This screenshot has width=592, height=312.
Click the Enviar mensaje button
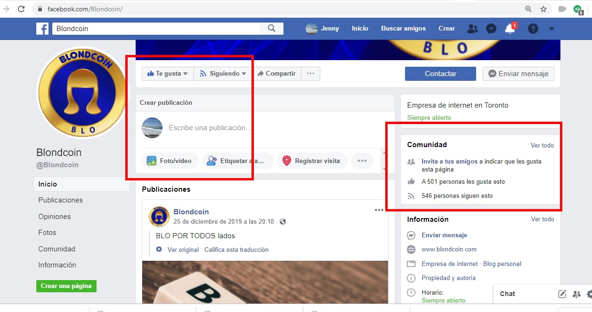click(519, 74)
